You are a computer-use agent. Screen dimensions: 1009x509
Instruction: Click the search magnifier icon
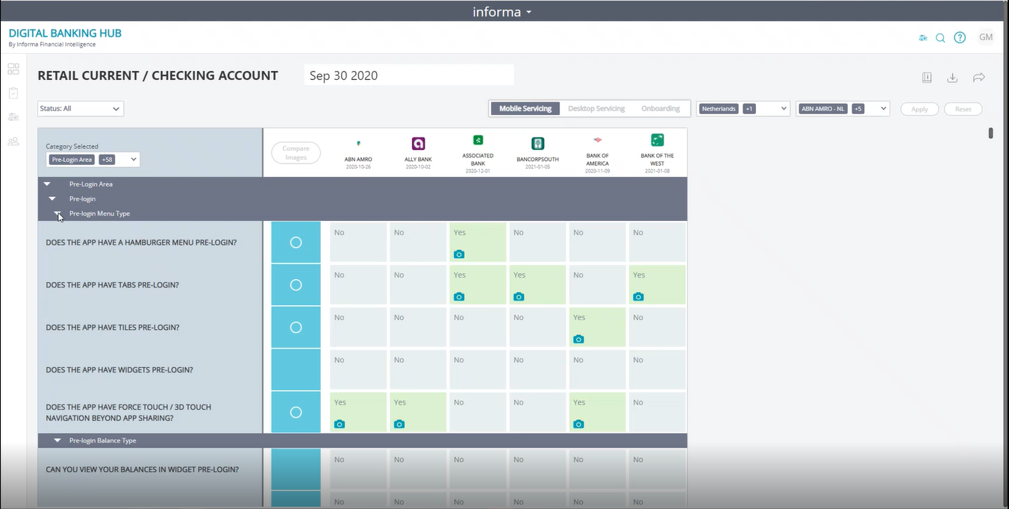point(940,37)
